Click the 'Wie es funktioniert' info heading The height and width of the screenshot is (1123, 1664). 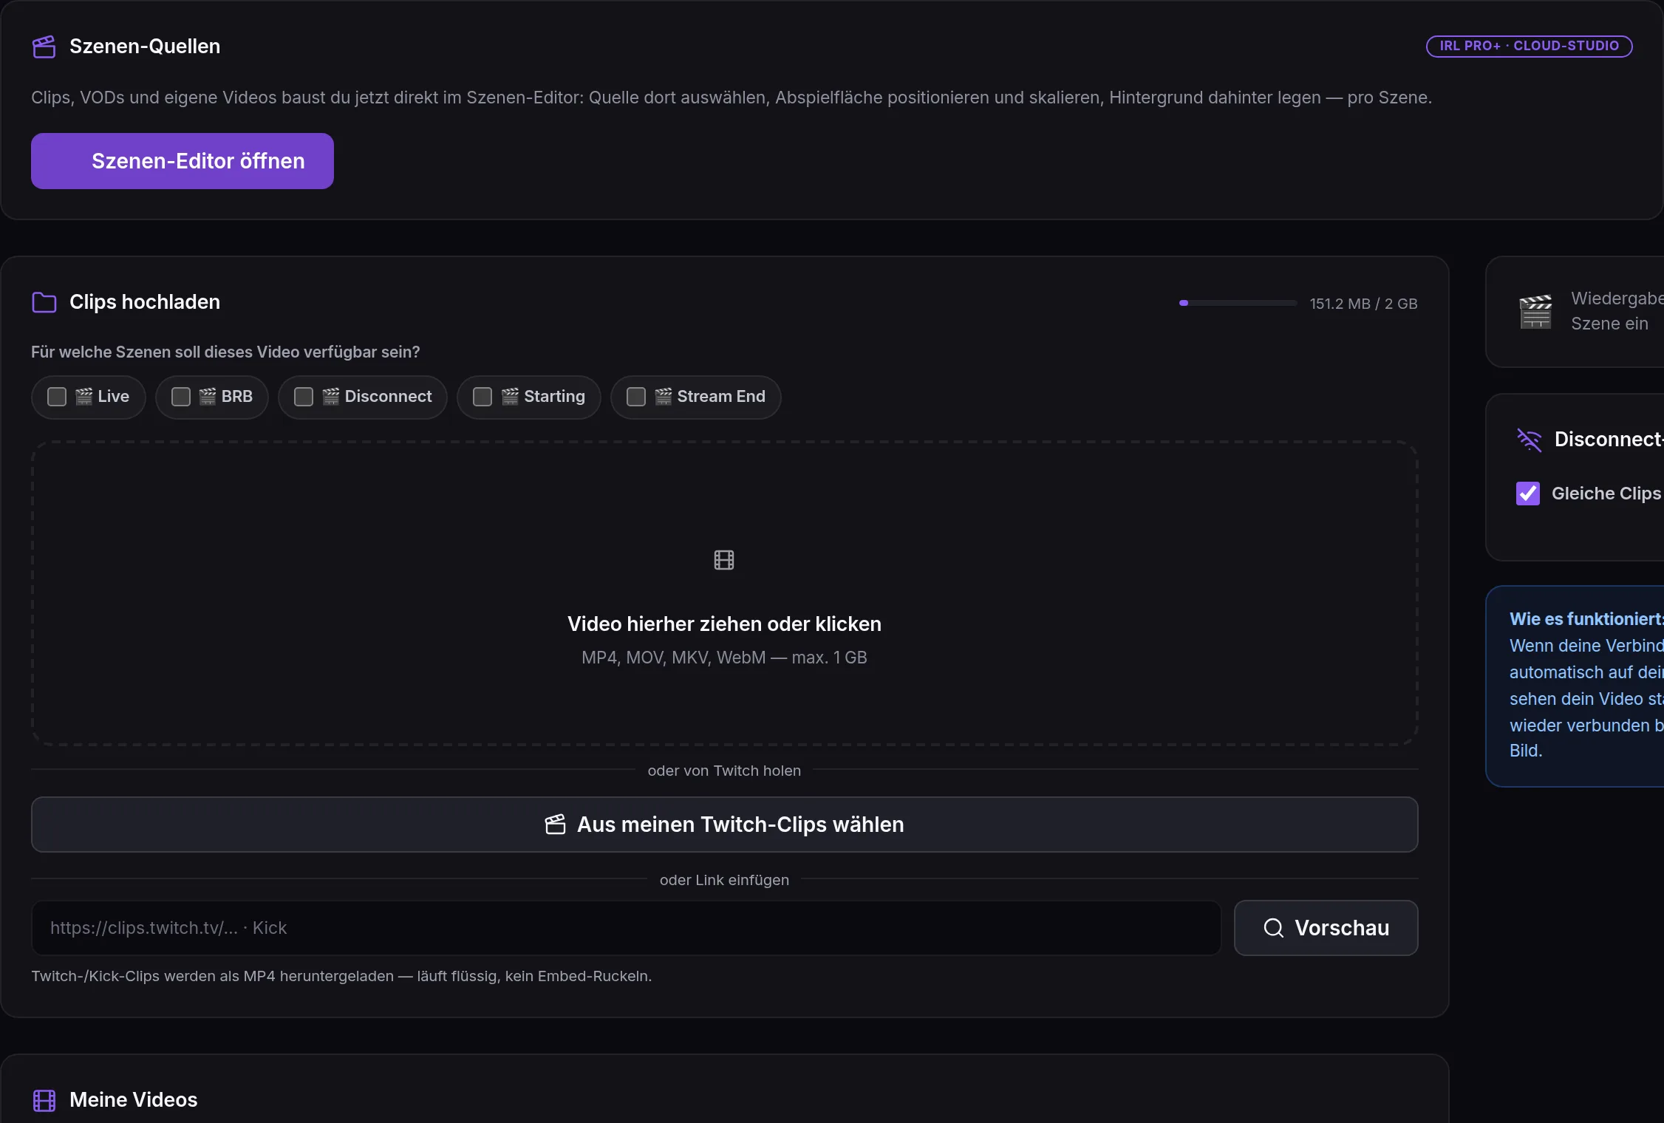pos(1586,619)
